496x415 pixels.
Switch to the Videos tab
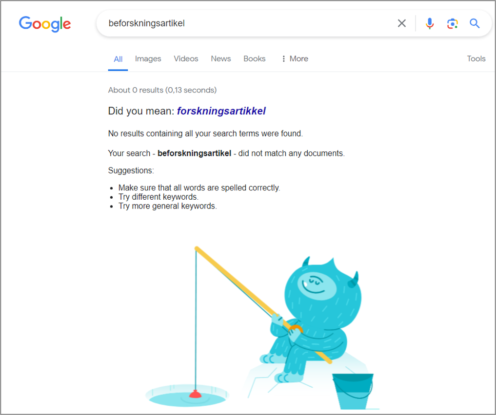click(186, 59)
